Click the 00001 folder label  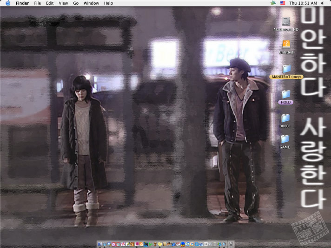point(285,126)
